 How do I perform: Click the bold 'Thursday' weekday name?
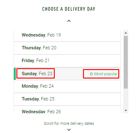tap(31, 48)
